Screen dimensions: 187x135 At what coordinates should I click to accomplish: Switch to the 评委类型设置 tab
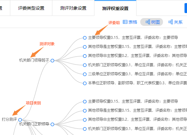[x=31, y=8]
